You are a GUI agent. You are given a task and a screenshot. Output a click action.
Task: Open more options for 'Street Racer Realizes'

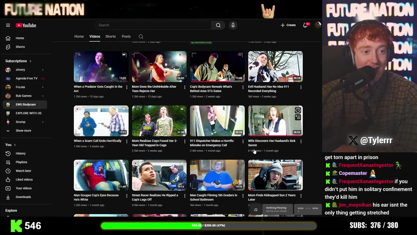click(185, 196)
